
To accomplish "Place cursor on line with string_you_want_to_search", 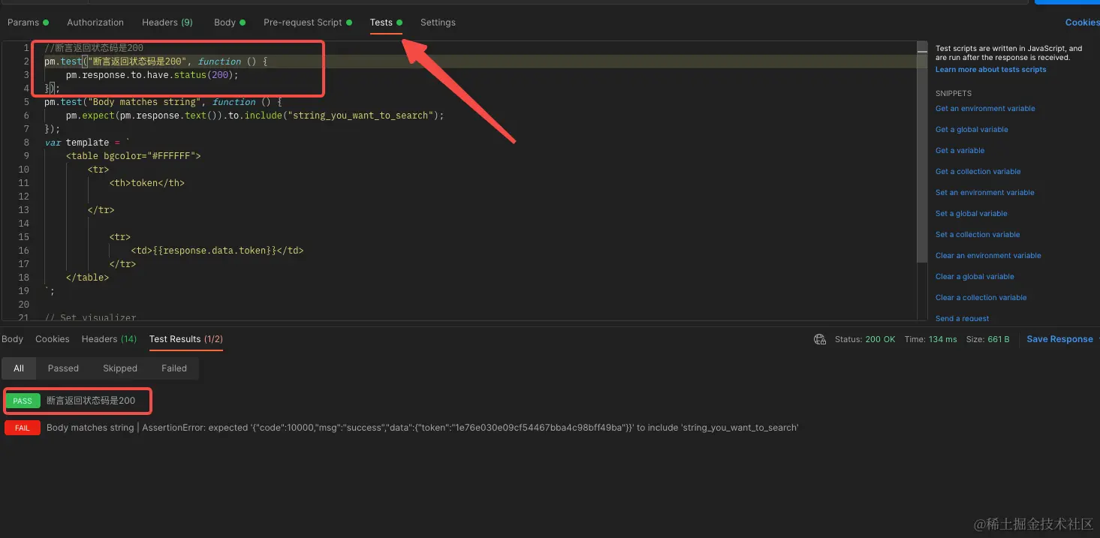I will click(255, 116).
